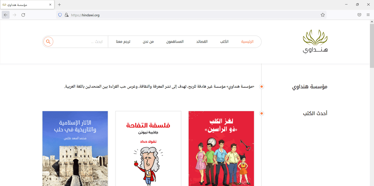Viewport: 374px width, 186px height.
Task: Restore down the browser window
Action: click(x=357, y=4)
